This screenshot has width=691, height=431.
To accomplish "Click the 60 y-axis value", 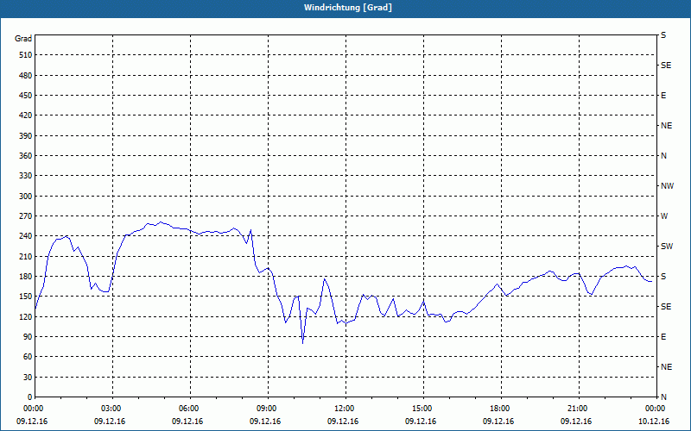I will tap(28, 357).
